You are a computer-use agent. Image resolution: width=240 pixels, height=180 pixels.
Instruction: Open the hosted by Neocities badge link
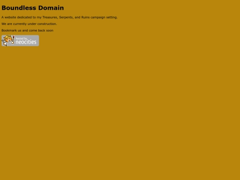coord(20,40)
